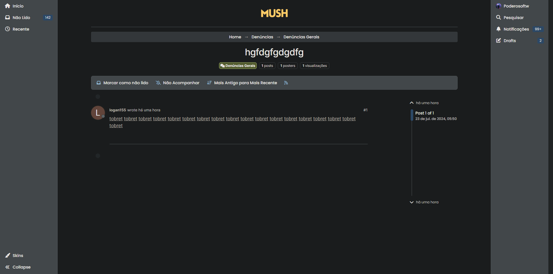The image size is (553, 274).
Task: Open the Recente menu label
Action: coord(21,29)
